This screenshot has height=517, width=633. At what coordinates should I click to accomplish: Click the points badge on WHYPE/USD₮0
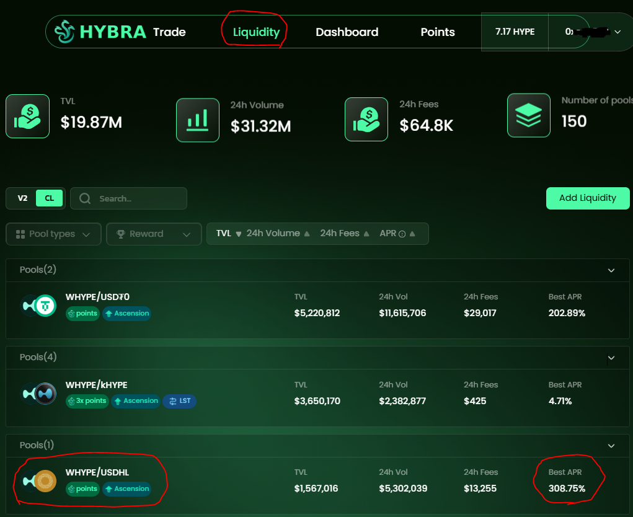point(82,313)
